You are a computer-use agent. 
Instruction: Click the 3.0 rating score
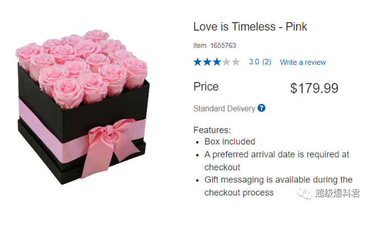pos(254,62)
